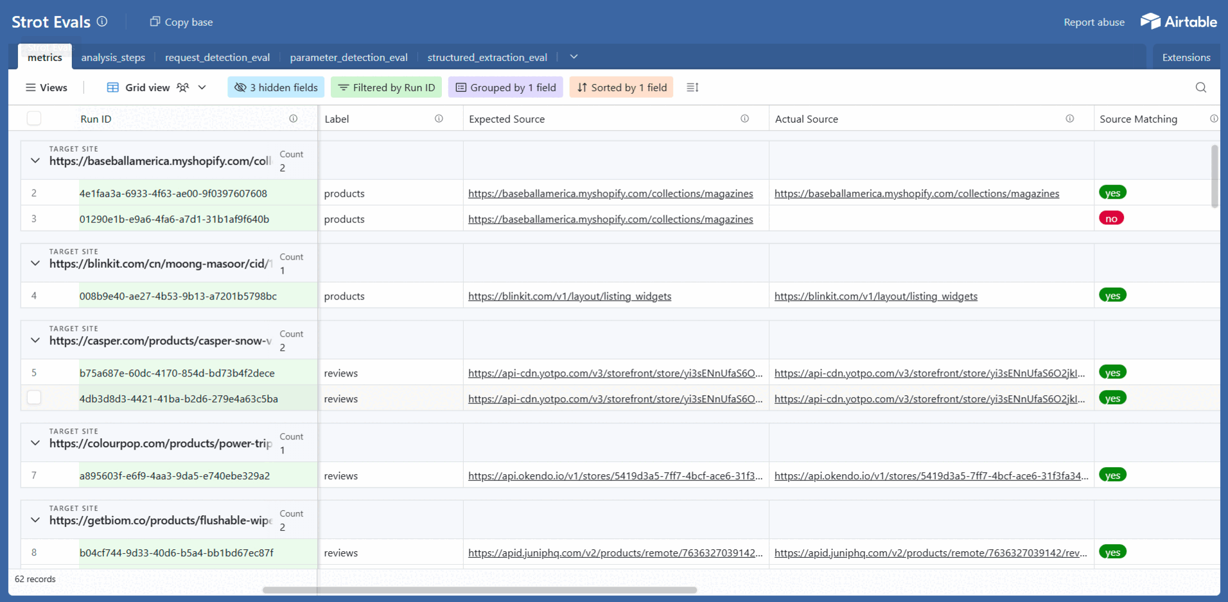Click the horizontal scrollbar at bottom
Screen dimensions: 1228x602
(480, 590)
